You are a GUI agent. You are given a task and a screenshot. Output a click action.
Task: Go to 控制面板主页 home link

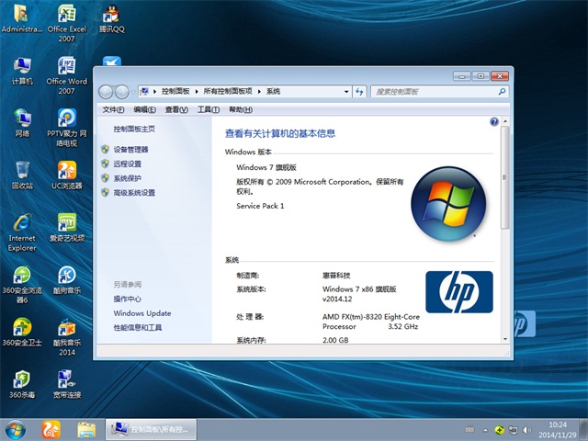(134, 130)
